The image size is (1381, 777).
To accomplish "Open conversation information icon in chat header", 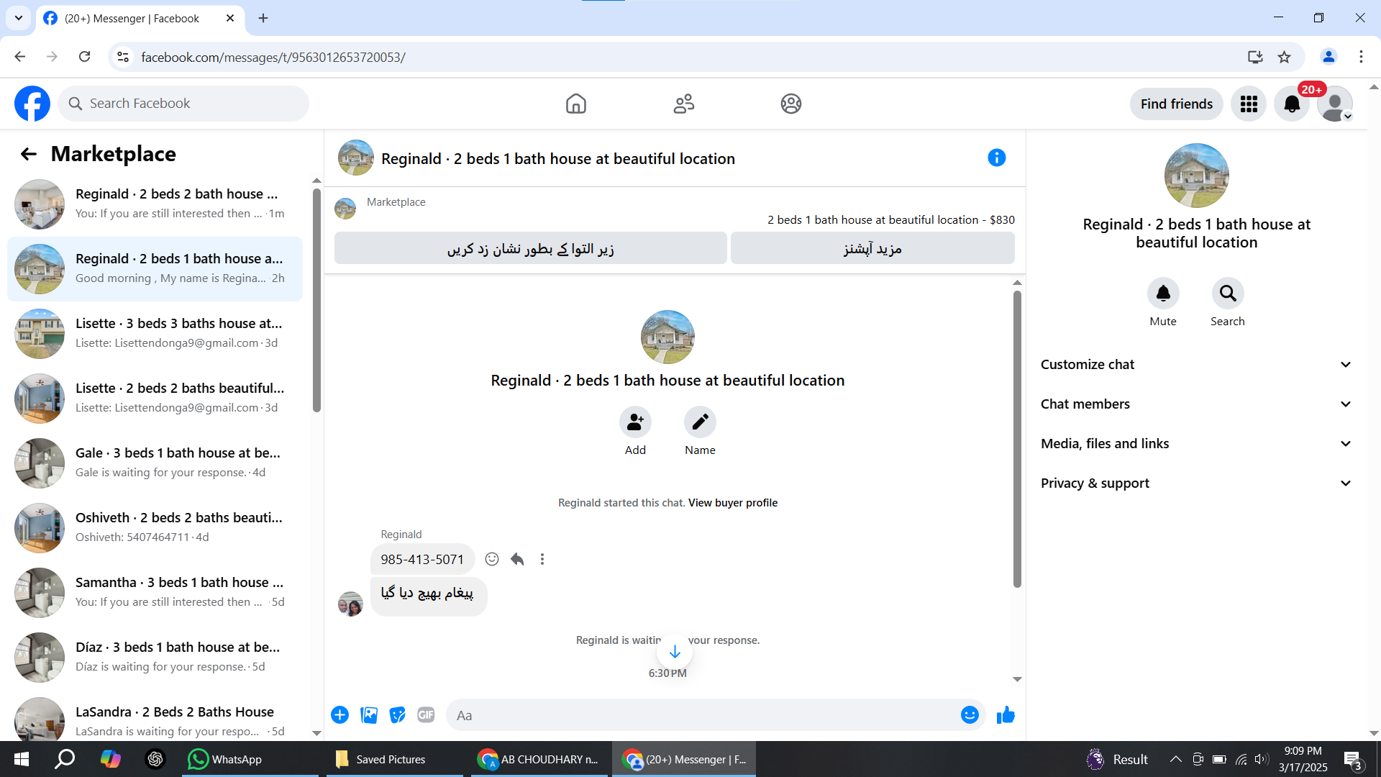I will tap(996, 158).
